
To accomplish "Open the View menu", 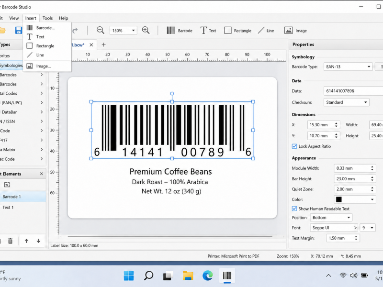I will pos(14,18).
